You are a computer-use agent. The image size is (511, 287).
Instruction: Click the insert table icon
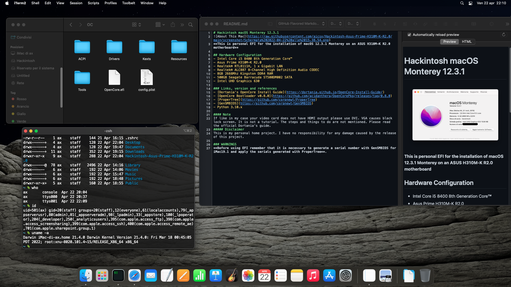[x=474, y=24]
